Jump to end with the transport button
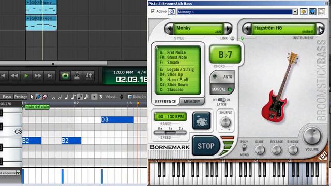 pyautogui.click(x=50, y=76)
